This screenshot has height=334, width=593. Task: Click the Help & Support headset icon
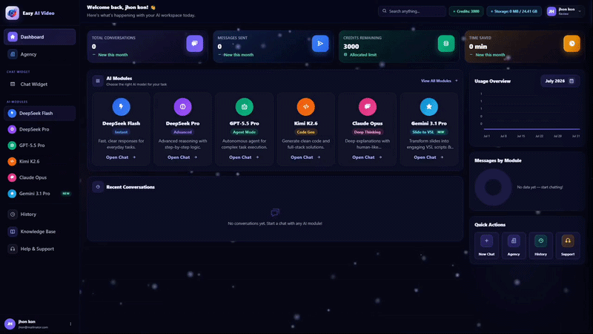click(x=13, y=249)
